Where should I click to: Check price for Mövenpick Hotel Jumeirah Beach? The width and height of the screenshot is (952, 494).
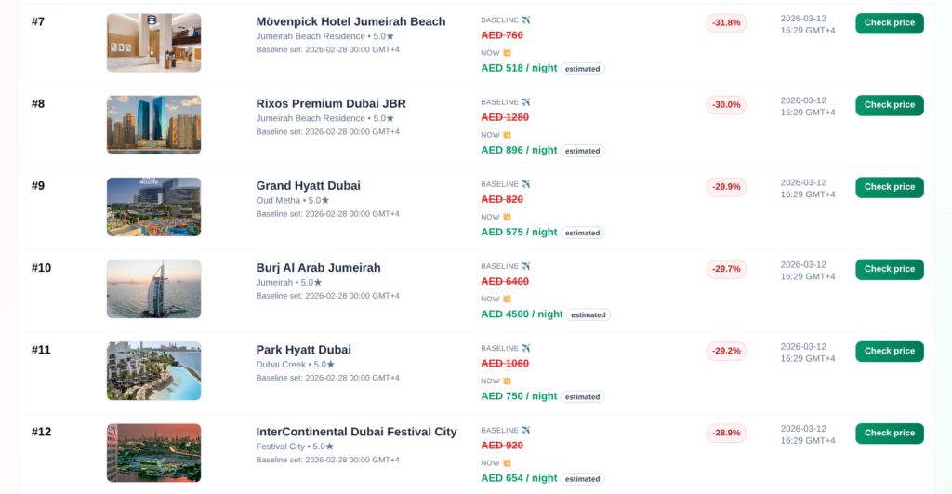pos(889,23)
